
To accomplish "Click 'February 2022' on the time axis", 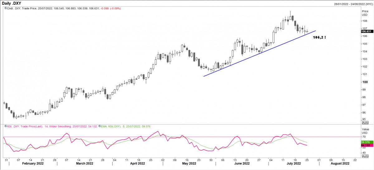I will pos(33,163).
